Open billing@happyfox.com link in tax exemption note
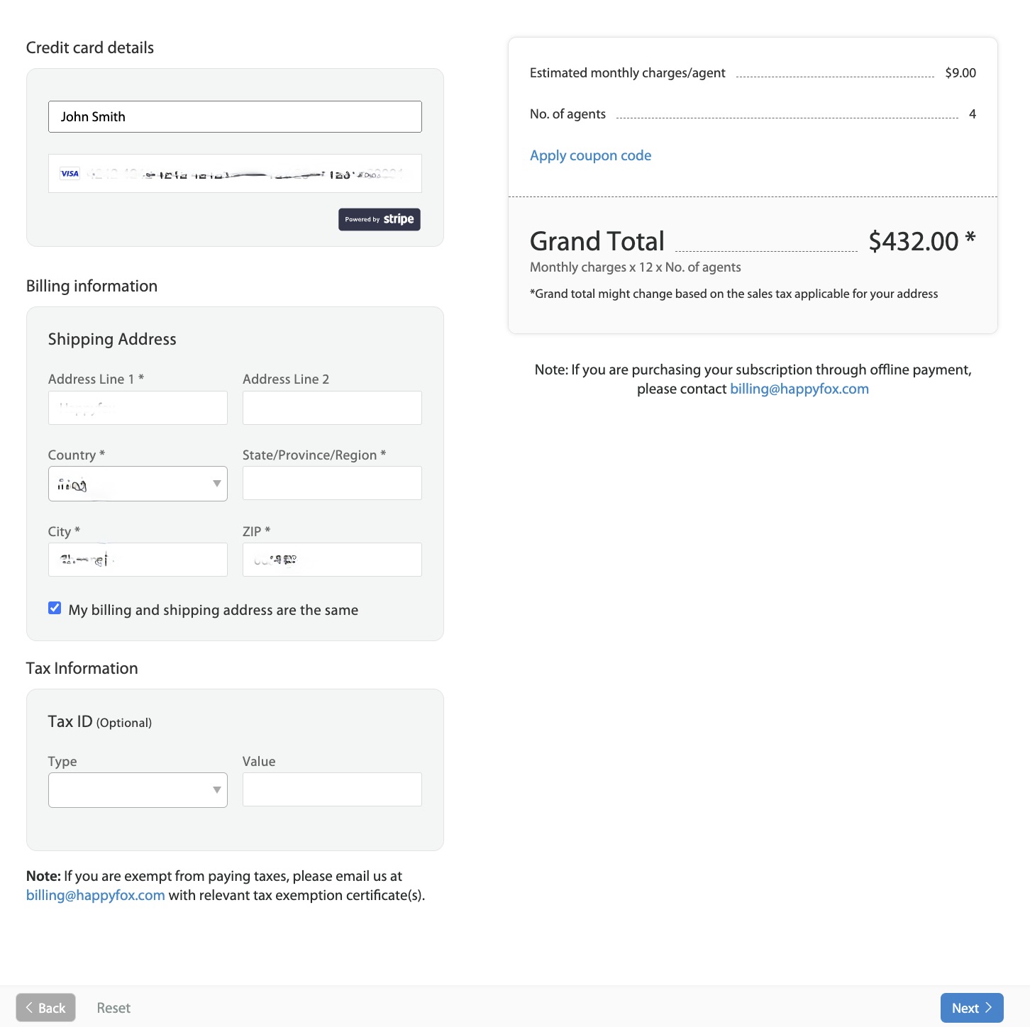 (95, 895)
